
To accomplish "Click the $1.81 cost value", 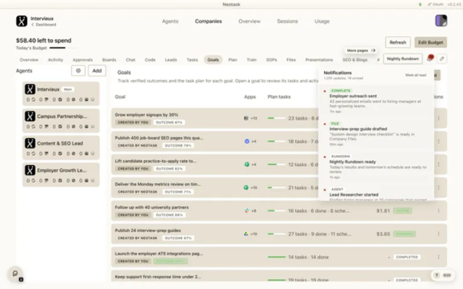I will tap(383, 211).
